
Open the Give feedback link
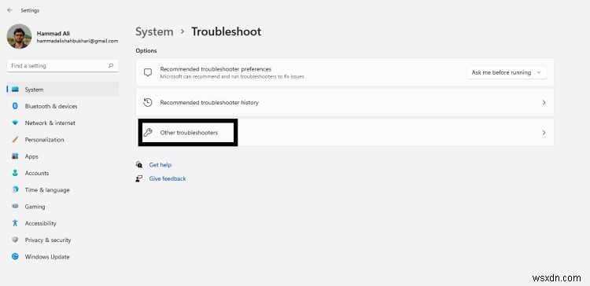tap(168, 178)
